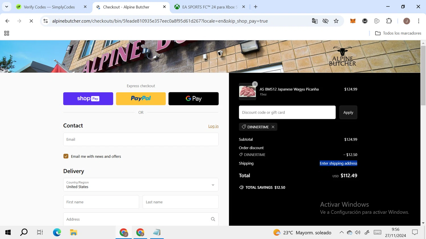Click the Address field
This screenshot has width=426, height=239.
pyautogui.click(x=141, y=219)
